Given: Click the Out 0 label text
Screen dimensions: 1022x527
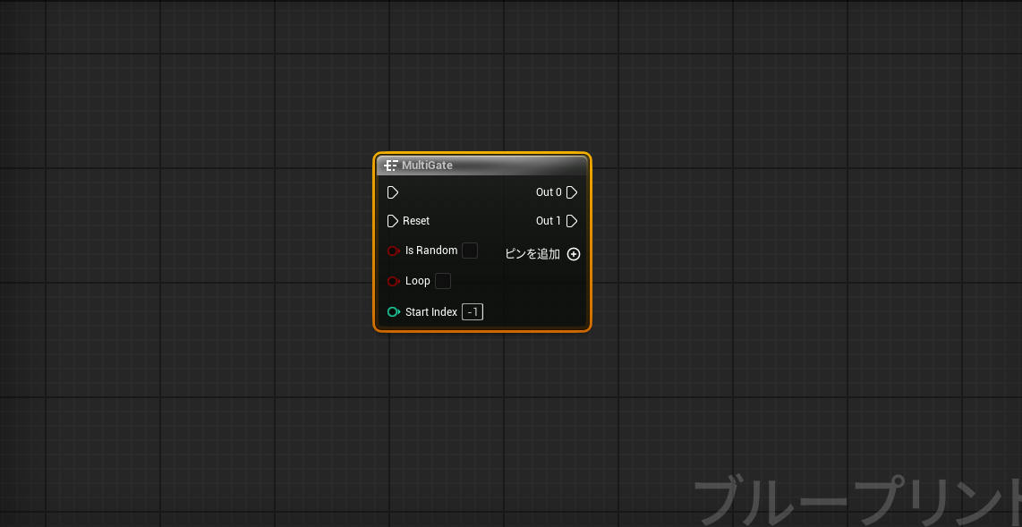Looking at the screenshot, I should coord(547,191).
